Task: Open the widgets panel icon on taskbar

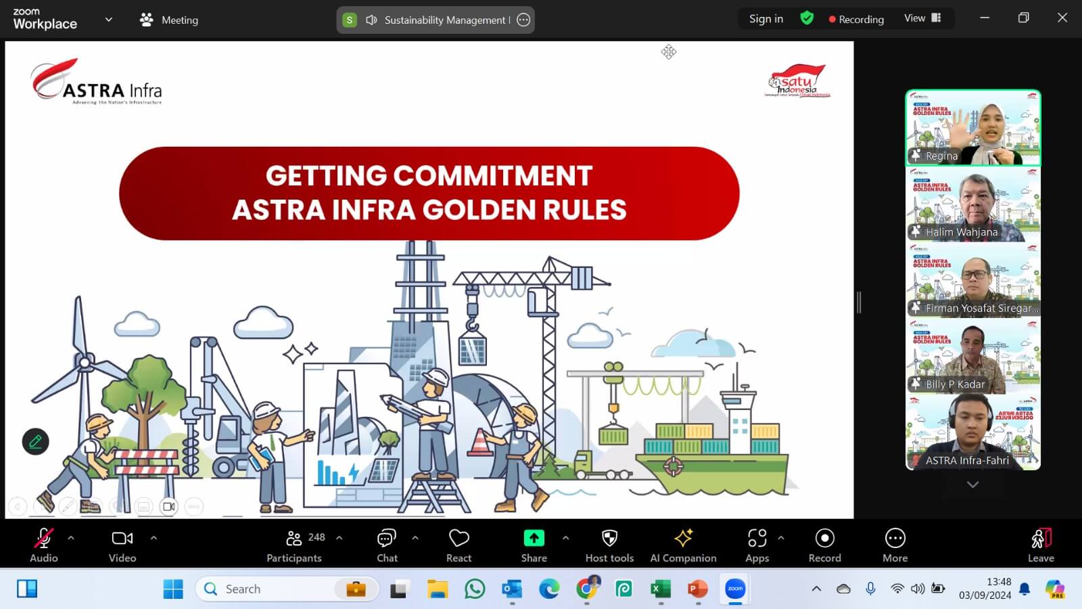Action: [x=27, y=589]
